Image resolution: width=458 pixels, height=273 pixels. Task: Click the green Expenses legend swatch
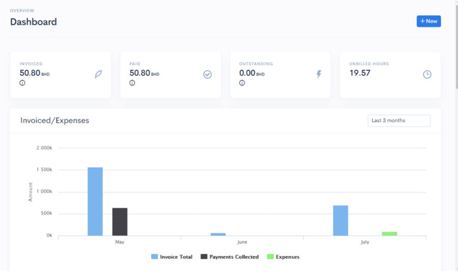(270, 257)
